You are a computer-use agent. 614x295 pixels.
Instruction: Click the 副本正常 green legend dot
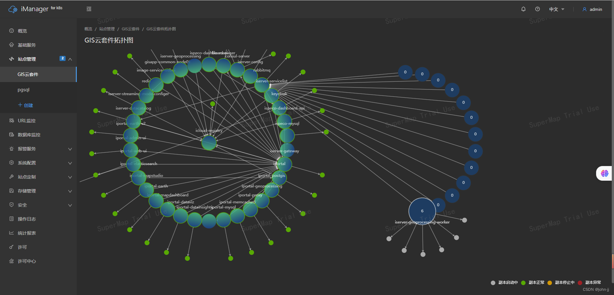coord(523,283)
